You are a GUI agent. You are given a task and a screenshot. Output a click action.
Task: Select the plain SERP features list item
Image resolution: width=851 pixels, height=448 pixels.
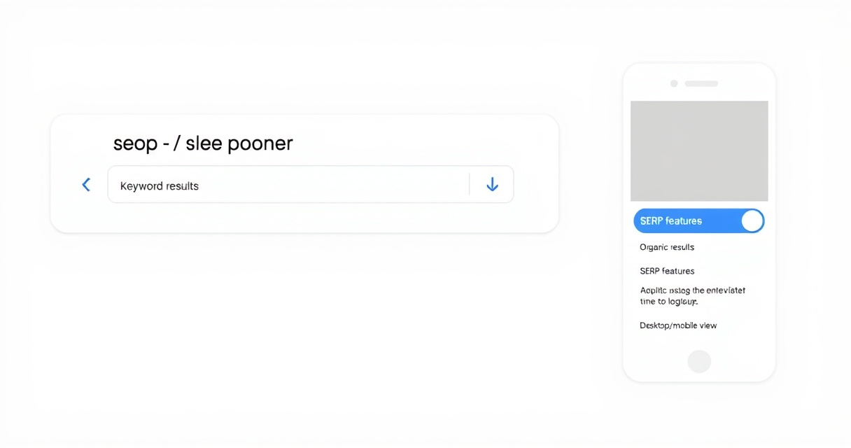[667, 271]
